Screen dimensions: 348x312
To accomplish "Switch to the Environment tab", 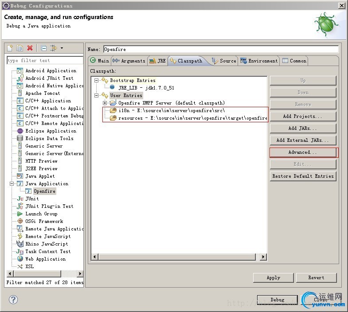I will click(x=259, y=61).
